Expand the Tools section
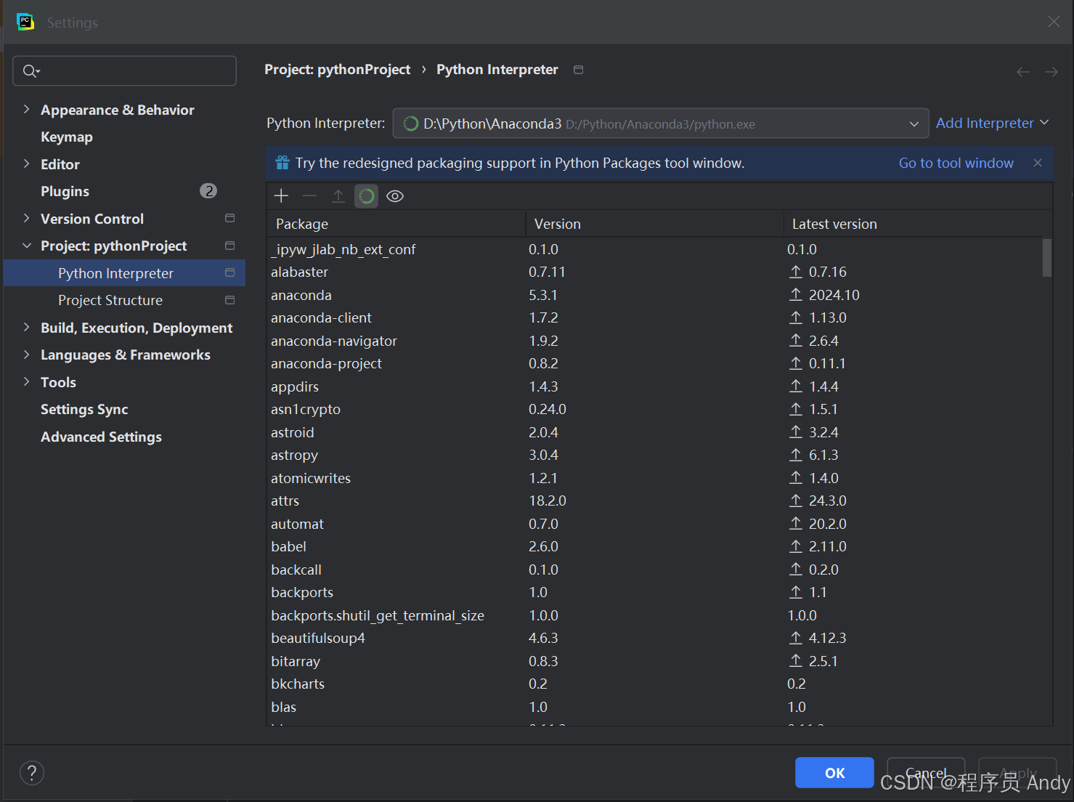The width and height of the screenshot is (1074, 802). 26,381
